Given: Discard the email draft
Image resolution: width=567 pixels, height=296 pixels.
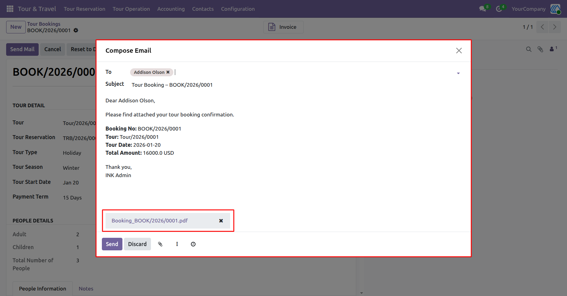Looking at the screenshot, I should (x=137, y=244).
